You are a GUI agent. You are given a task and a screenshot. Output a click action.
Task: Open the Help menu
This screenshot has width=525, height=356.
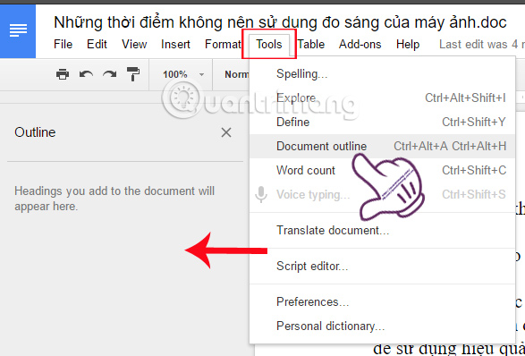(408, 44)
